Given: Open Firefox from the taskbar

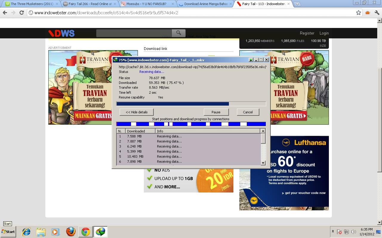Looking at the screenshot, I should 71,231.
